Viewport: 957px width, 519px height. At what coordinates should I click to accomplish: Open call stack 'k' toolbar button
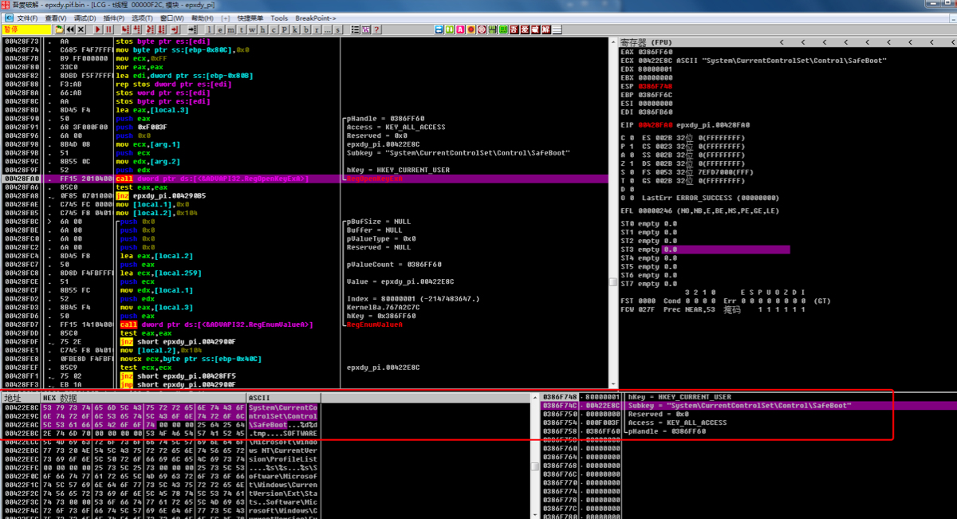coord(295,29)
